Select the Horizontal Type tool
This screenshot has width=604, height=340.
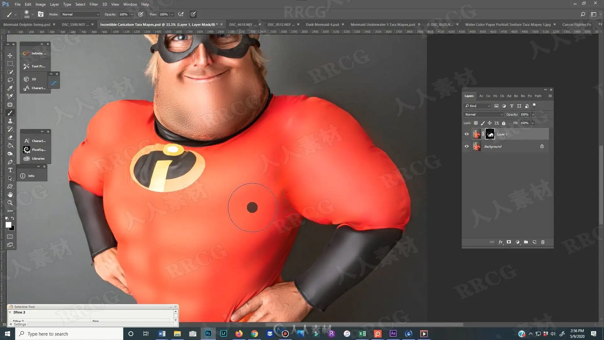10,170
